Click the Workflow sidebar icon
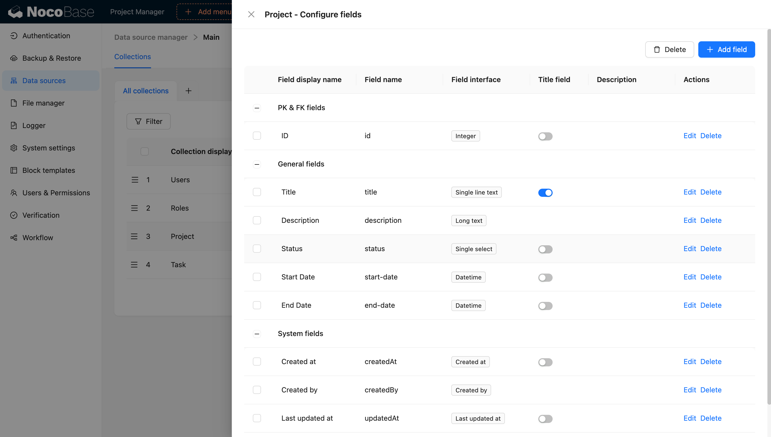Screen dimensions: 771x437 (14, 238)
